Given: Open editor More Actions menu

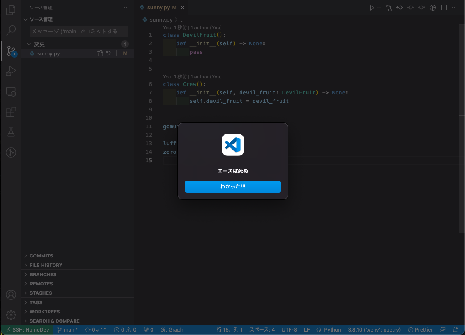Looking at the screenshot, I should tap(455, 8).
